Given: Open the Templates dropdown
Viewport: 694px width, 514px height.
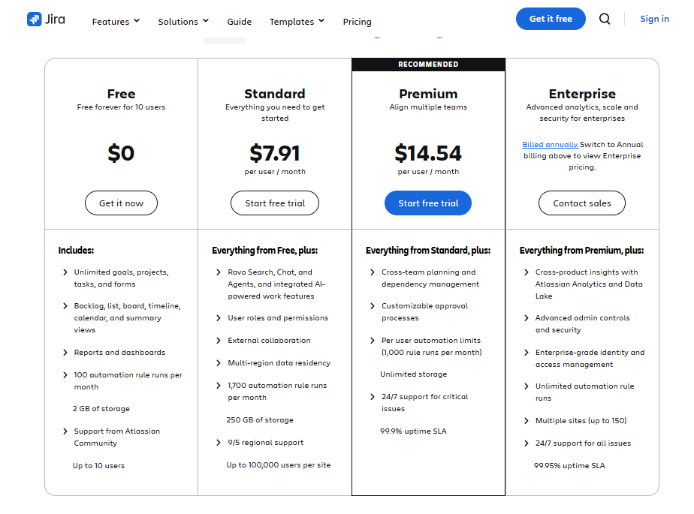Looking at the screenshot, I should [x=297, y=22].
